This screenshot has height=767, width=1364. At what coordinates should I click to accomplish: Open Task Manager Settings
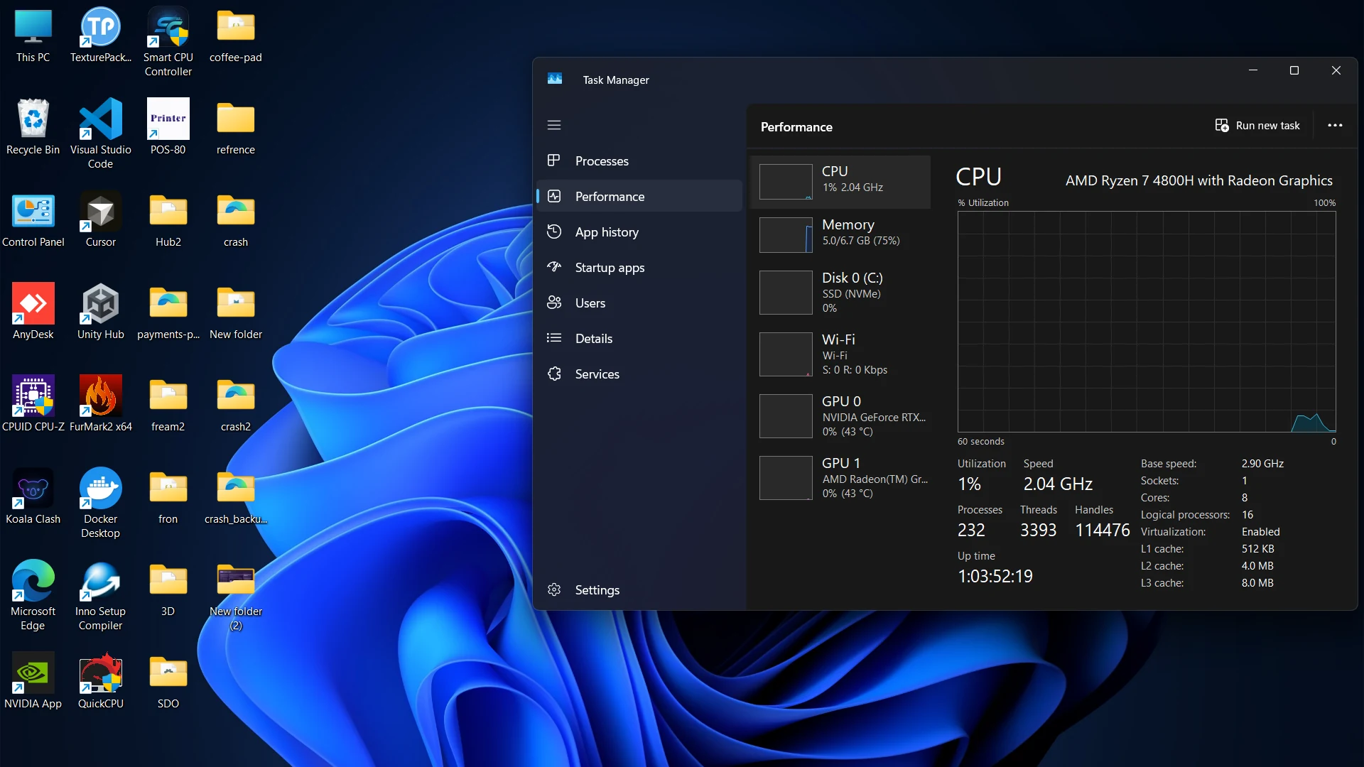coord(639,589)
